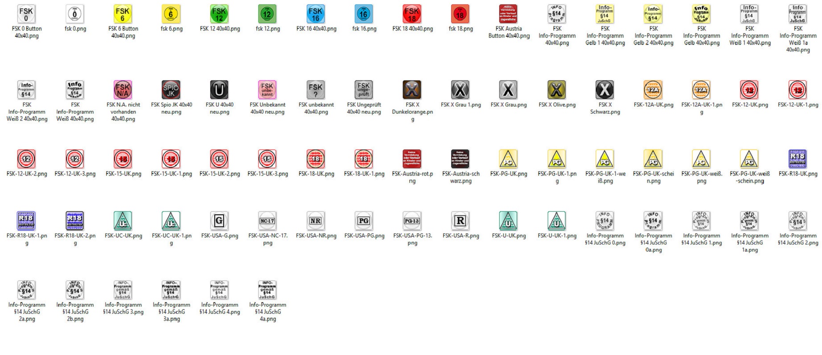This screenshot has height=355, width=822.
Task: Select the red FSK 18 40x40.png icon
Action: click(412, 14)
